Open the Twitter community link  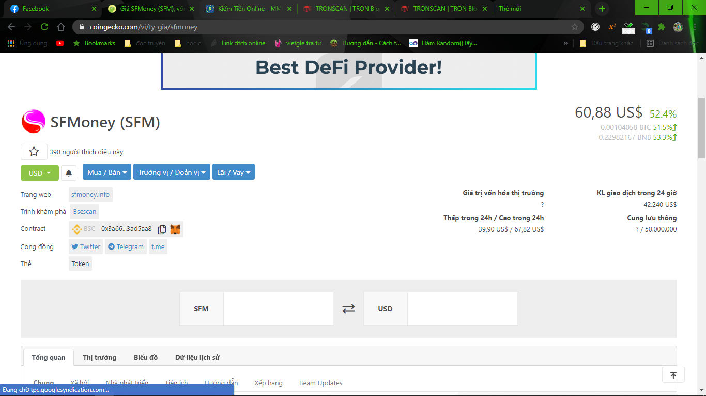coord(86,247)
